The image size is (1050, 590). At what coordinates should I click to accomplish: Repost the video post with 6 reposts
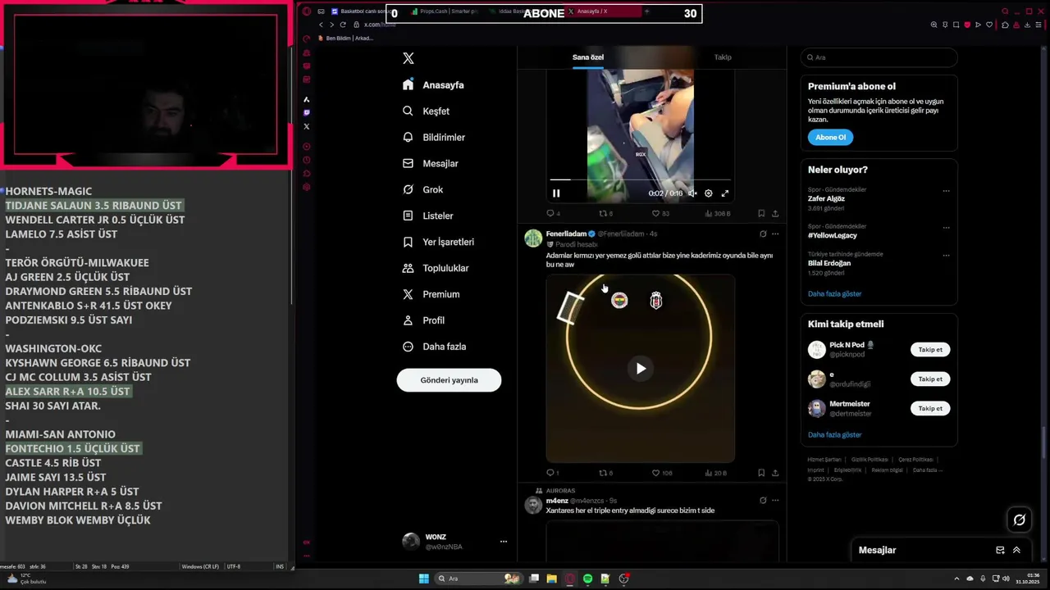pyautogui.click(x=605, y=214)
